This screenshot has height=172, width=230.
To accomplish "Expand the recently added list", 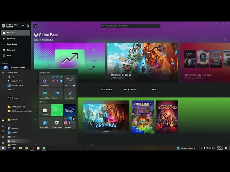I will (10, 90).
